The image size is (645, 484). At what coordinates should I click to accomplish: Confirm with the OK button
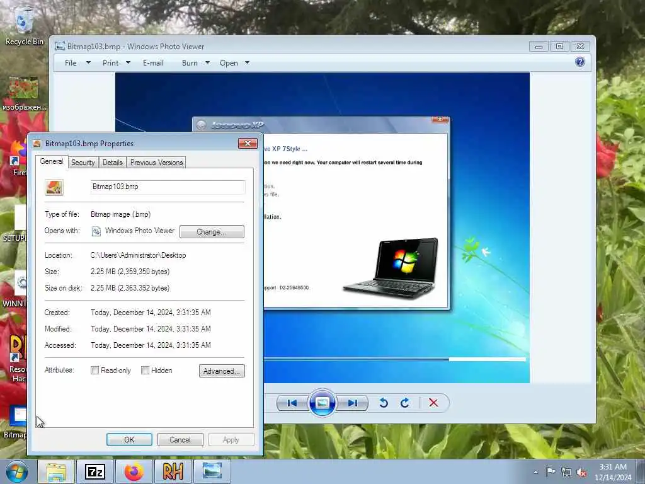[129, 439]
